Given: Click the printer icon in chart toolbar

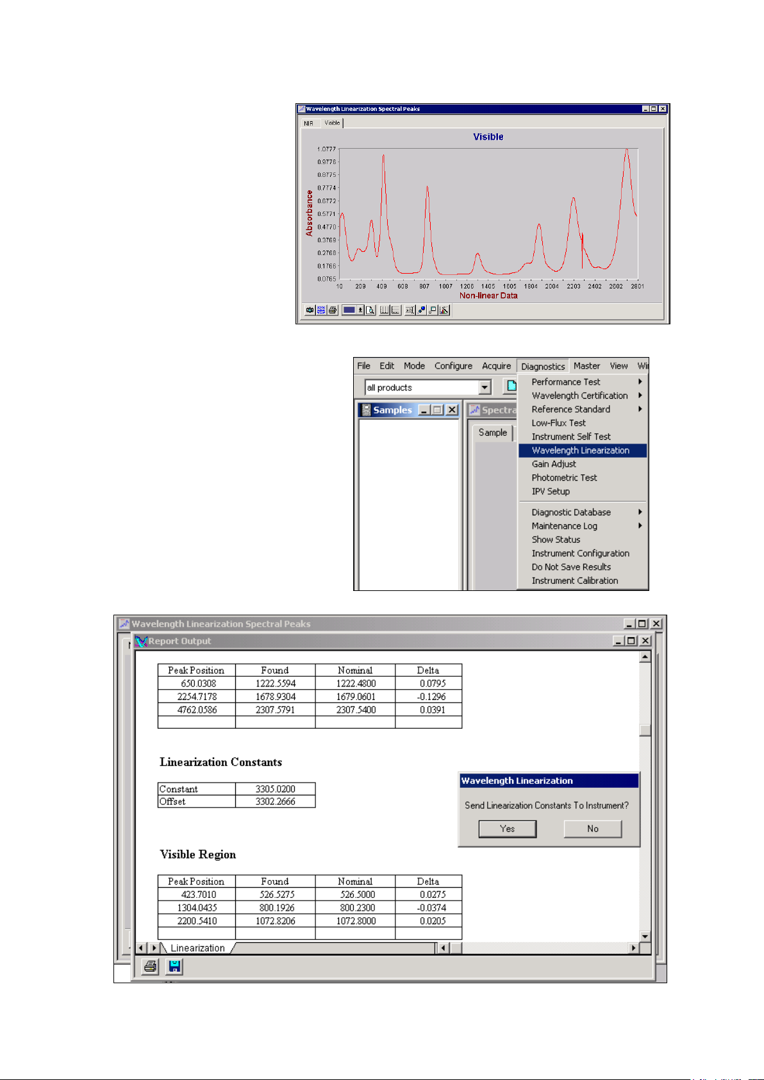Looking at the screenshot, I should [x=333, y=310].
